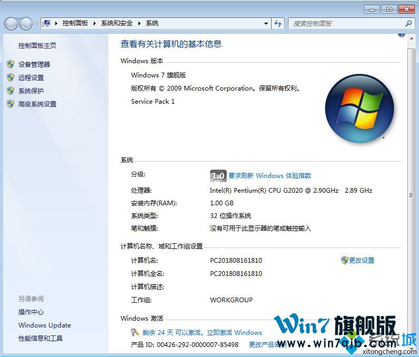Click shield icon next to 设备管理器

[11, 64]
